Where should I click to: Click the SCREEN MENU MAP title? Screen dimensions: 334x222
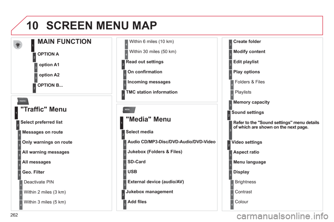point(102,25)
